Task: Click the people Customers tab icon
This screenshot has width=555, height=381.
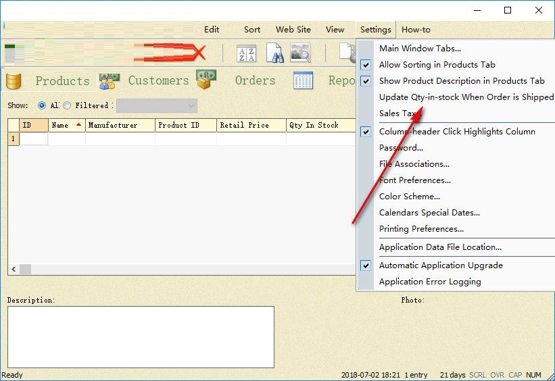Action: [109, 81]
